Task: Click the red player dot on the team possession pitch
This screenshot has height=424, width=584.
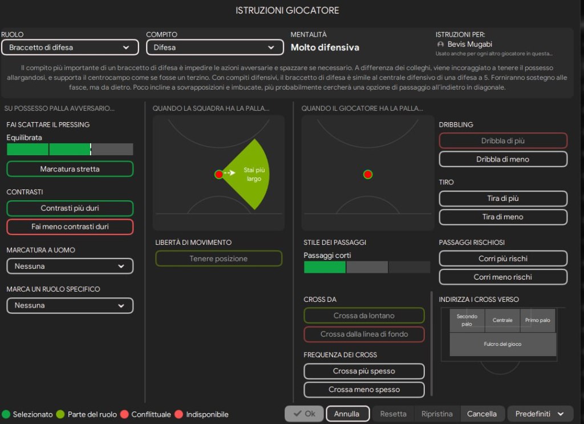Action: click(218, 174)
